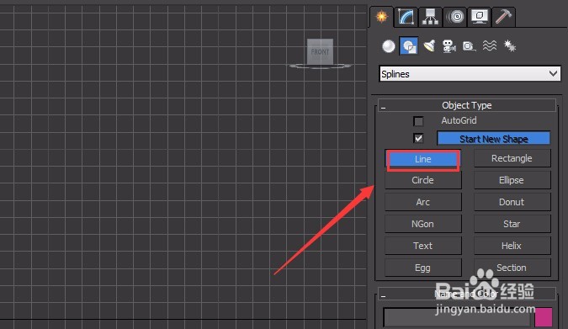Viewport: 568px width, 329px height.
Task: Select the Cameras category icon
Action: [x=449, y=46]
